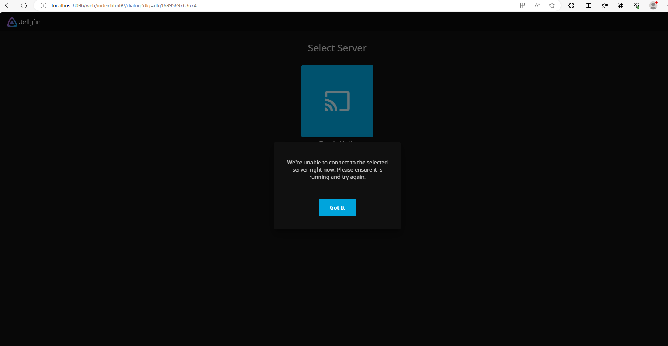Viewport: 668px width, 346px height.
Task: Open the Collections icon
Action: point(621,5)
